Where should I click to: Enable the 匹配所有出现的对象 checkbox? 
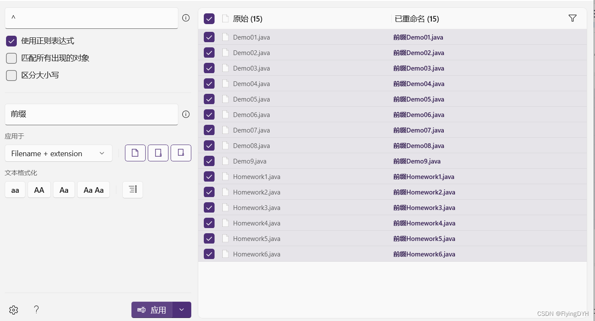tap(12, 58)
